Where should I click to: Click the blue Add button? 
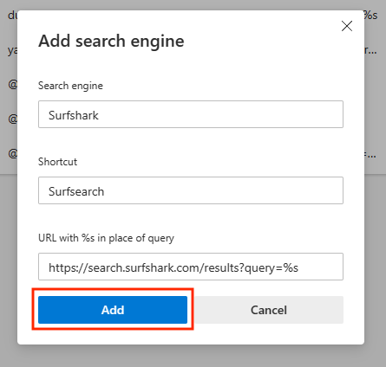click(x=113, y=310)
